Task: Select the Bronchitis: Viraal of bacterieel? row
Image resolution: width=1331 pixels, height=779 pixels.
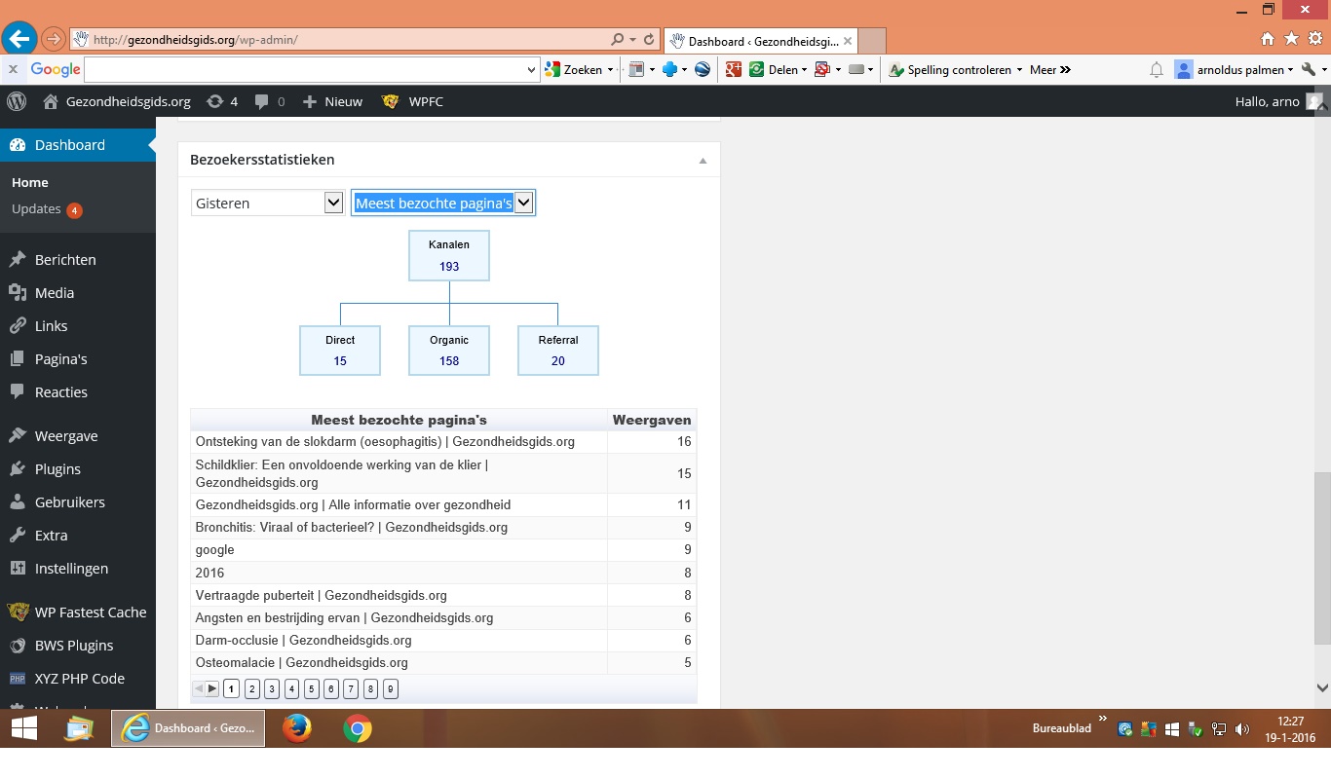Action: click(x=443, y=528)
